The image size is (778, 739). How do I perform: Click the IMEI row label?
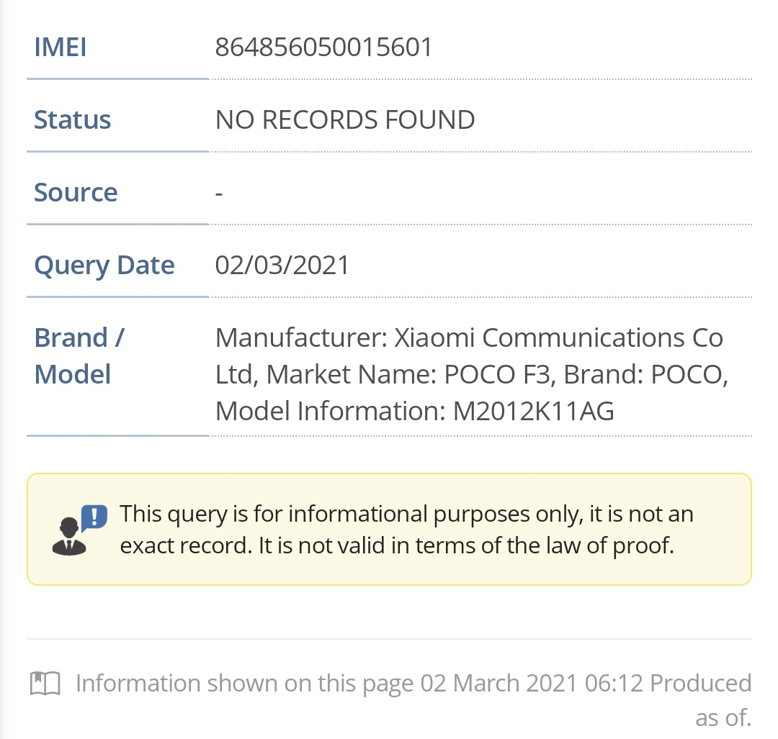61,47
